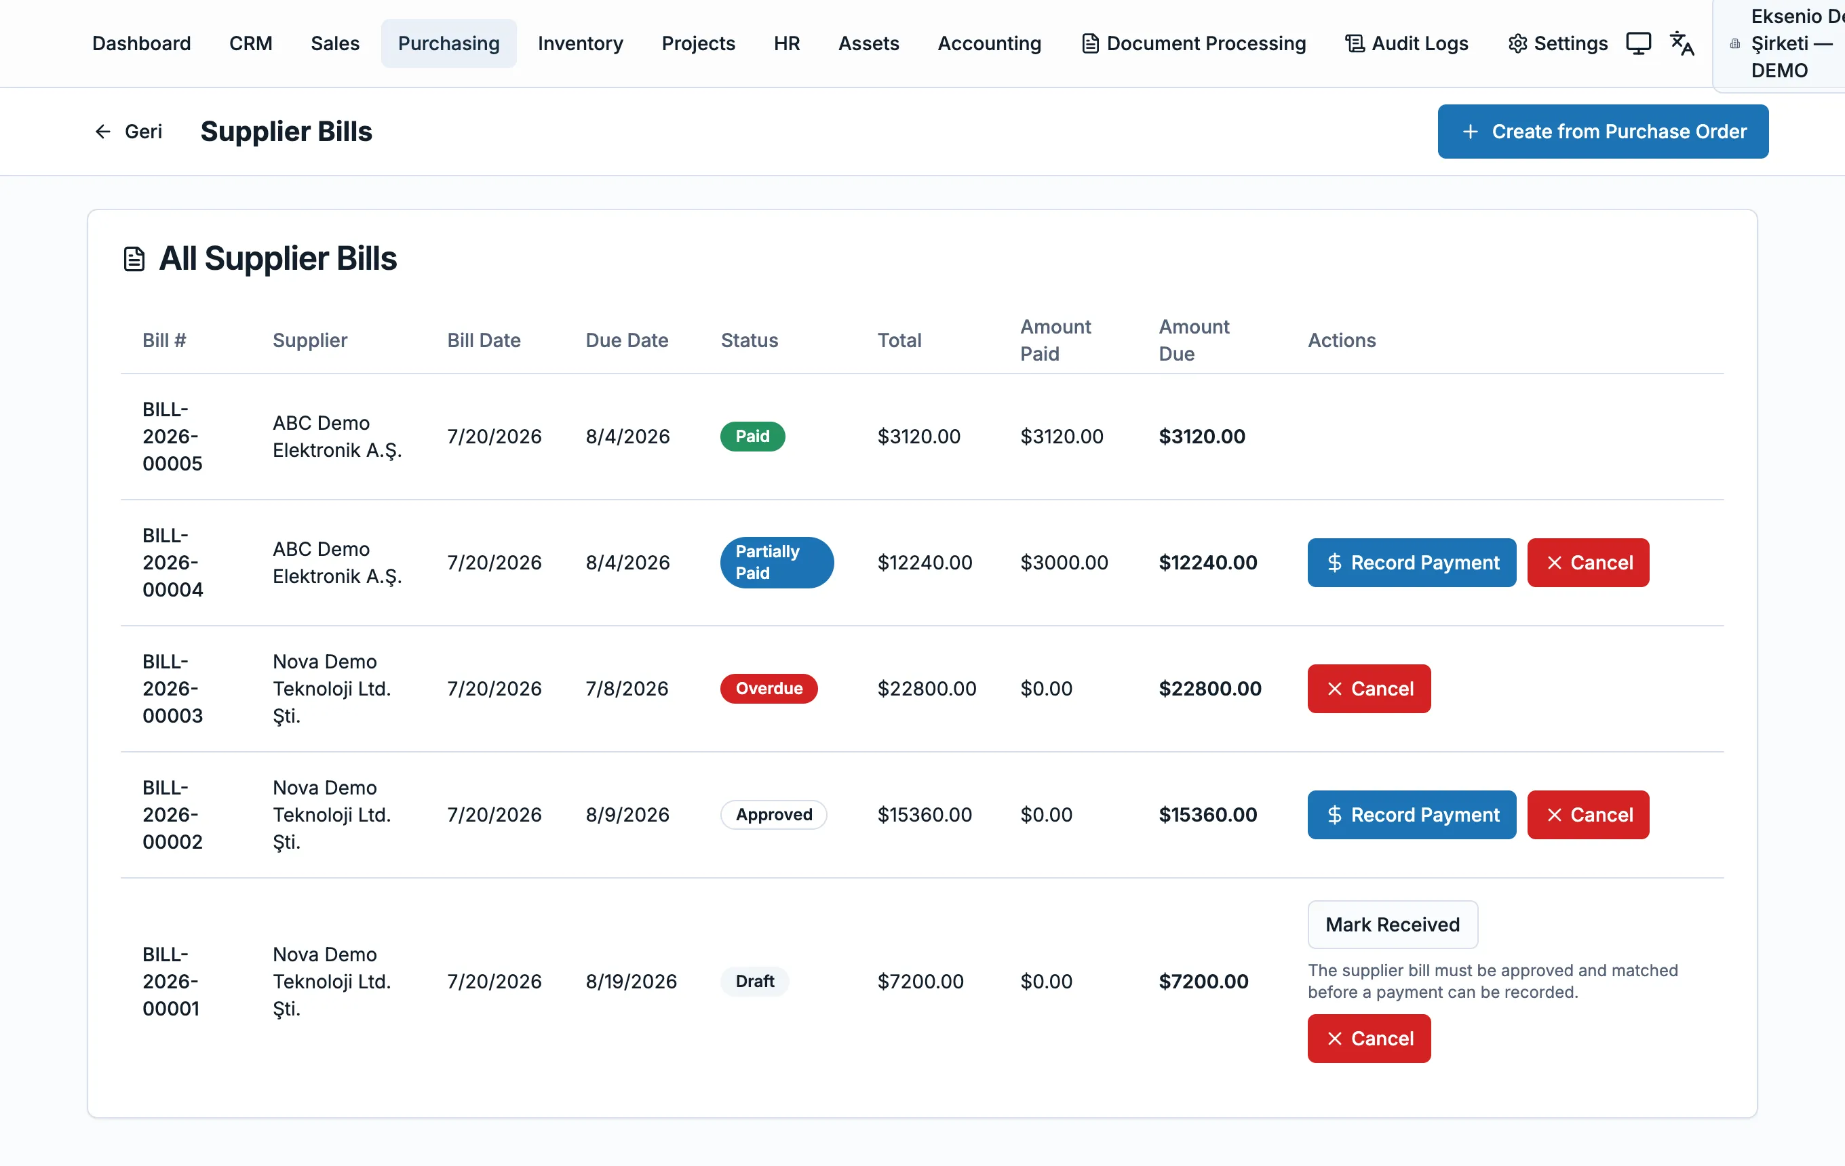Record Payment for BILL-2026-00002
The width and height of the screenshot is (1845, 1166).
(1412, 815)
